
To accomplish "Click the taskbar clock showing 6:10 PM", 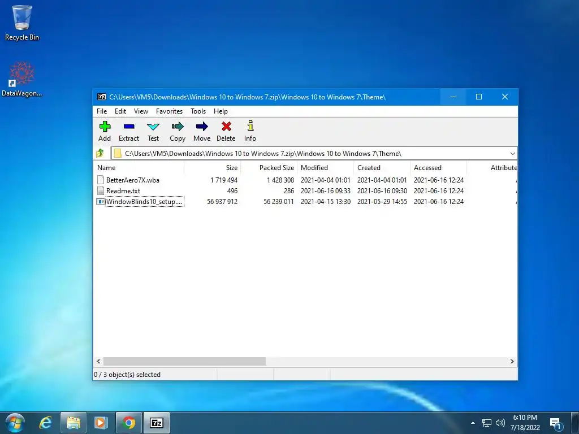I will 525,423.
